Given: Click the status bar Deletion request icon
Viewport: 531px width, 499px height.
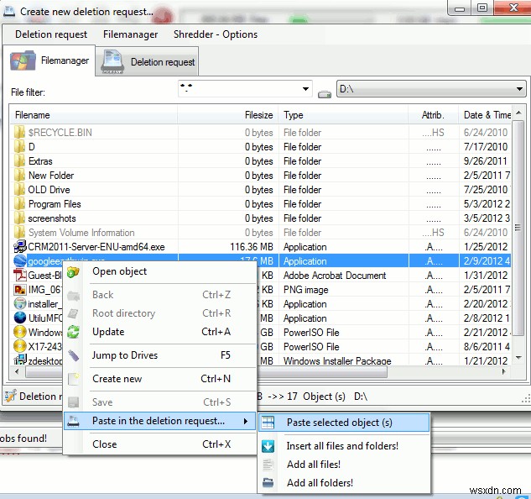Looking at the screenshot, I should (11, 396).
